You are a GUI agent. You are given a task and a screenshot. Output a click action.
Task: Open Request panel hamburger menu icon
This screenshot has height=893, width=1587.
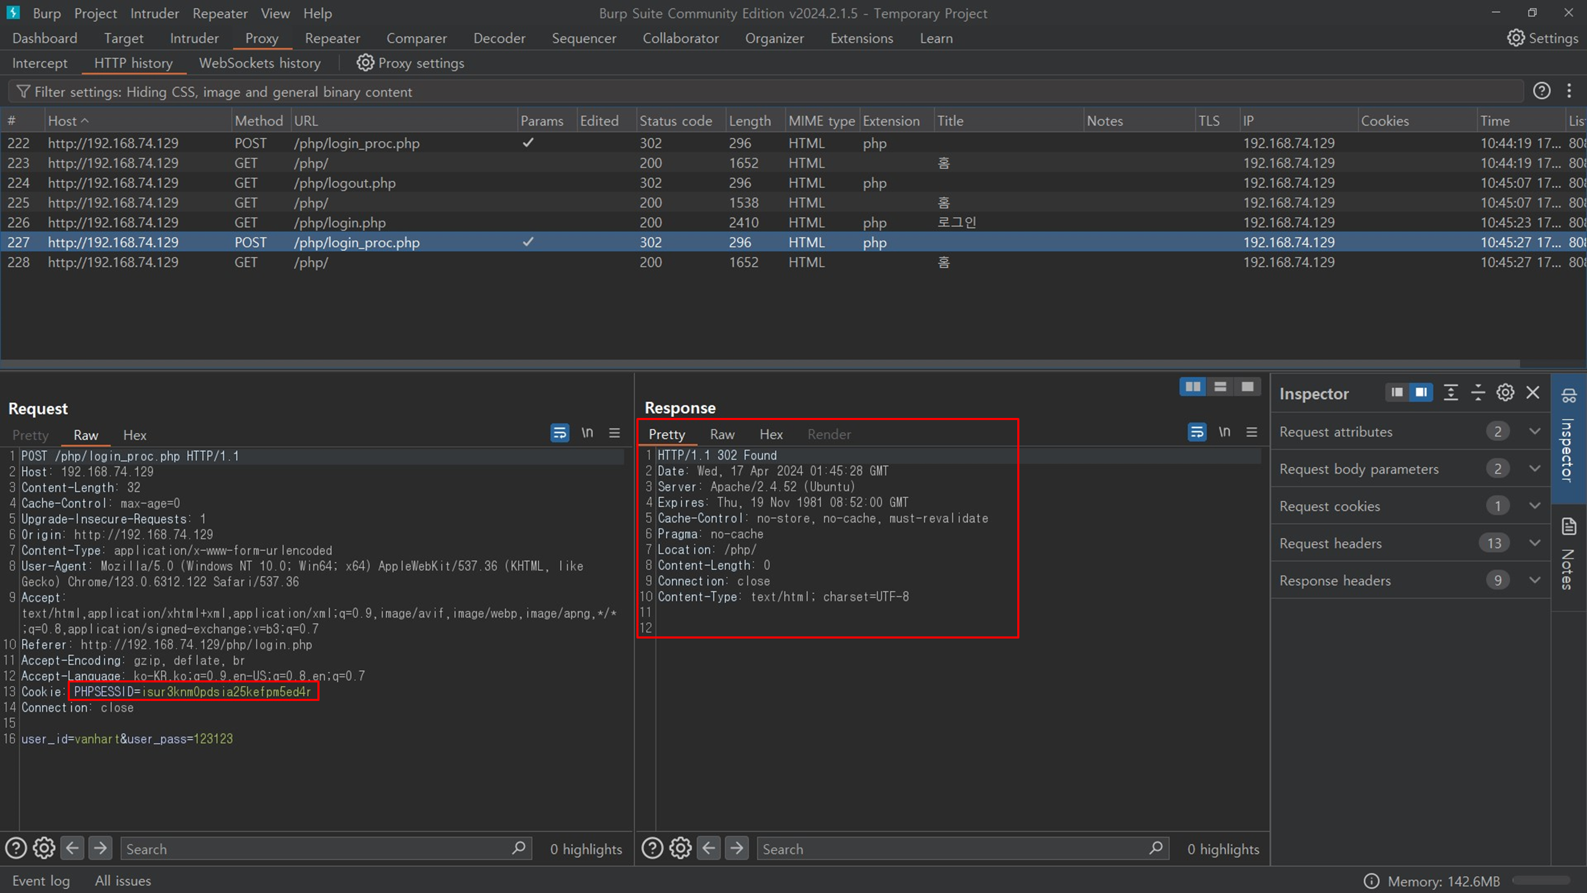tap(614, 433)
